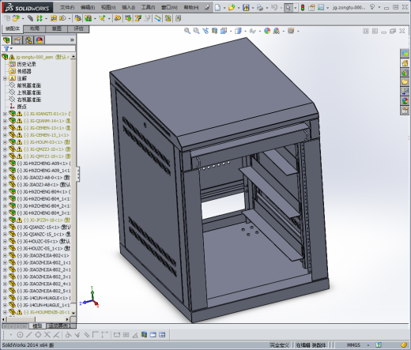Open the 工具(T) menu
This screenshot has width=411, height=350.
coord(148,7)
